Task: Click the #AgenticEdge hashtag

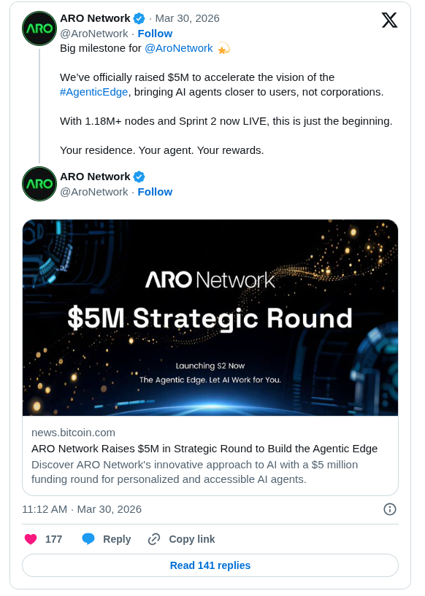Action: 92,92
